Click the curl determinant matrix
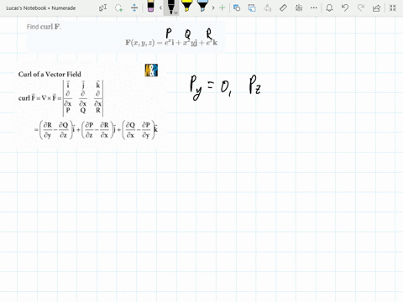 [83, 98]
